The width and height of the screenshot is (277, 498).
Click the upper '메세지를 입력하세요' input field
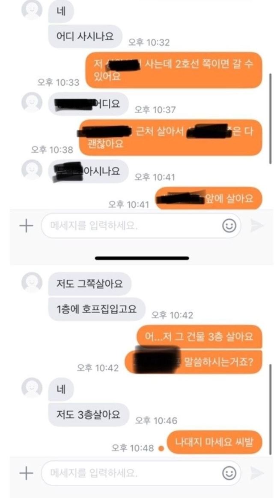click(141, 226)
